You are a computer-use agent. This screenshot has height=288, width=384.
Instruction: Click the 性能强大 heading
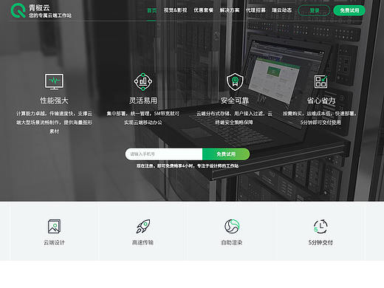coord(54,100)
